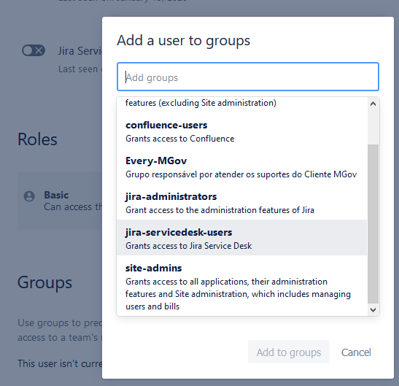The width and height of the screenshot is (399, 386).
Task: Cancel the Add a user to groups dialog
Action: point(356,352)
